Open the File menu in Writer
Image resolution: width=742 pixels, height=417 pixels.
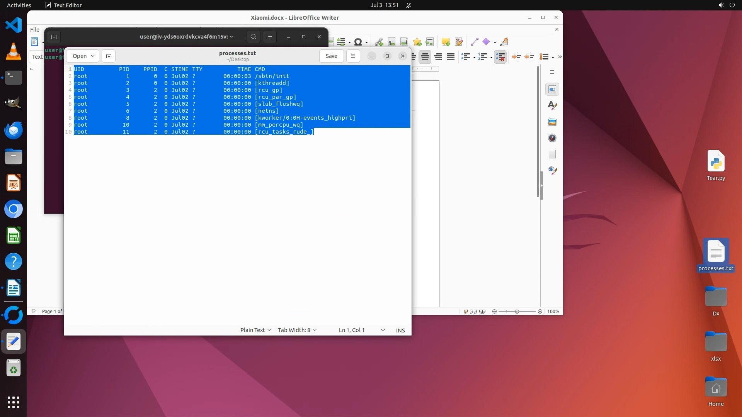coord(35,29)
